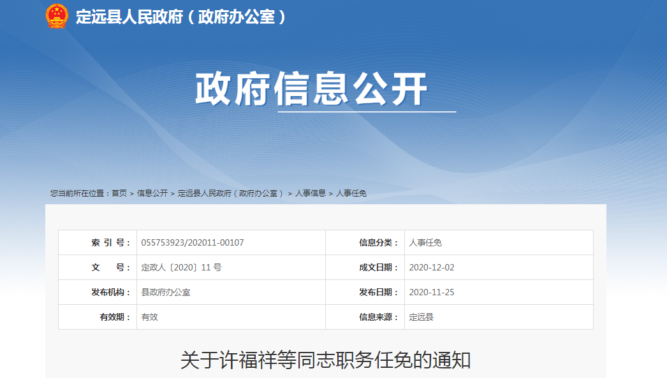
Task: Click 县政府办公室 publishing agency value
Action: coord(166,292)
